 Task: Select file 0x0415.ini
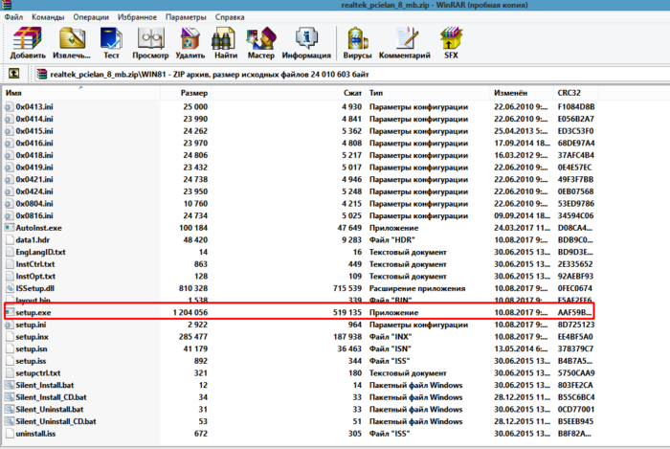[34, 131]
